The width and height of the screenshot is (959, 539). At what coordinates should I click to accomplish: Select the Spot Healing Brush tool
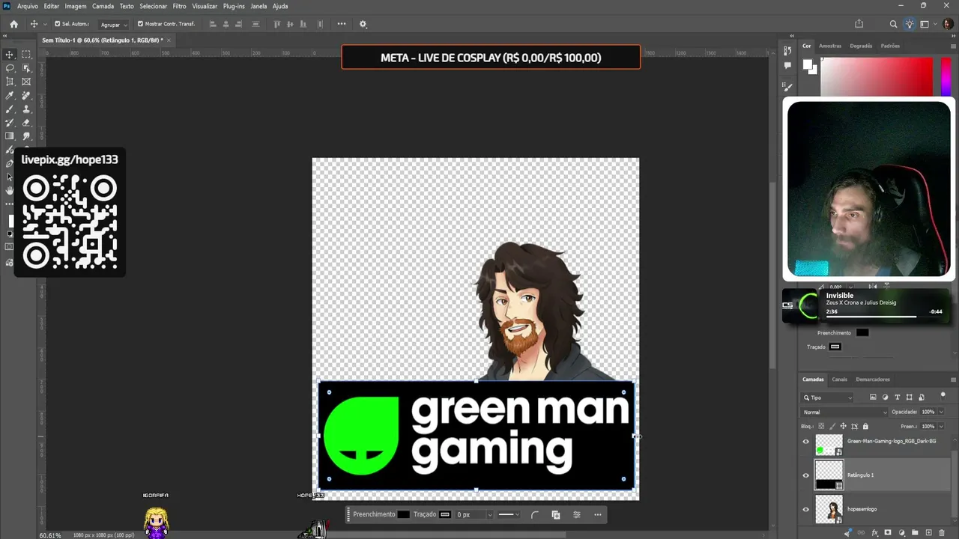(x=26, y=96)
